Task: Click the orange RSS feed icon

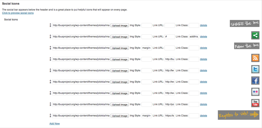Action: coord(255,58)
